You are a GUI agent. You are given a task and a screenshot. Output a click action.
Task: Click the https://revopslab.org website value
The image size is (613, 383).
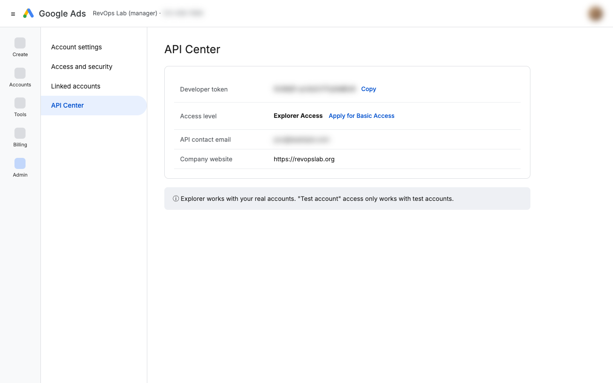click(x=304, y=159)
